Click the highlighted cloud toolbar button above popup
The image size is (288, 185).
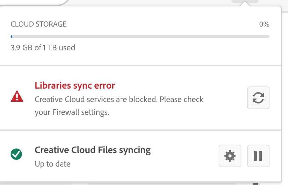(244, 1)
